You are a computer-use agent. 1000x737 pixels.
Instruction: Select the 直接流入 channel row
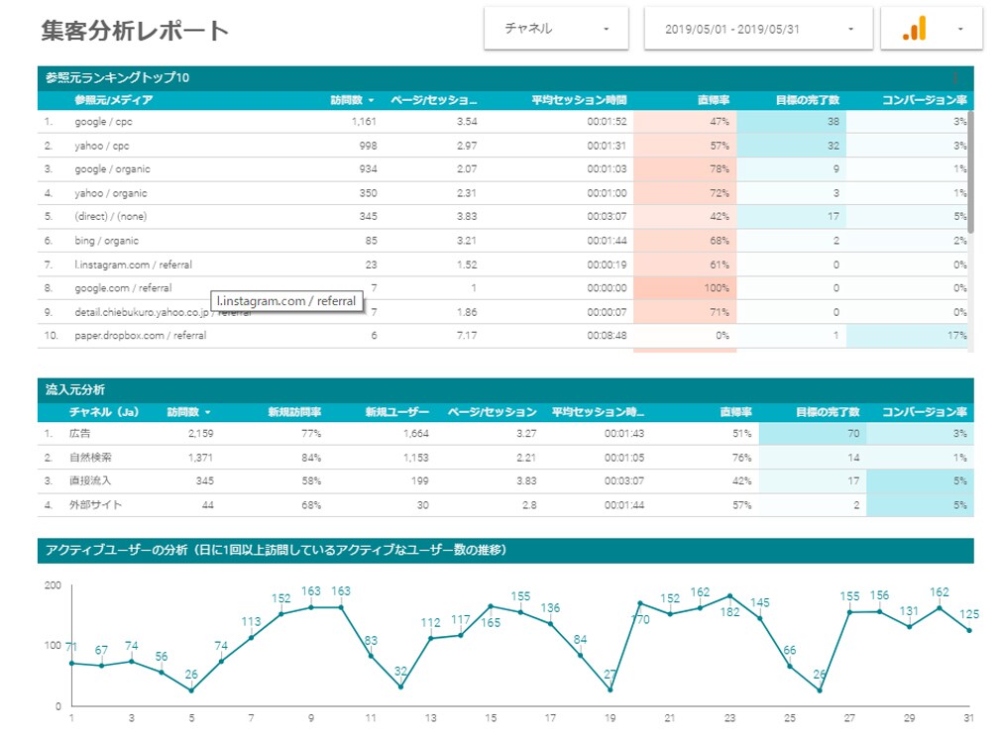click(x=505, y=480)
